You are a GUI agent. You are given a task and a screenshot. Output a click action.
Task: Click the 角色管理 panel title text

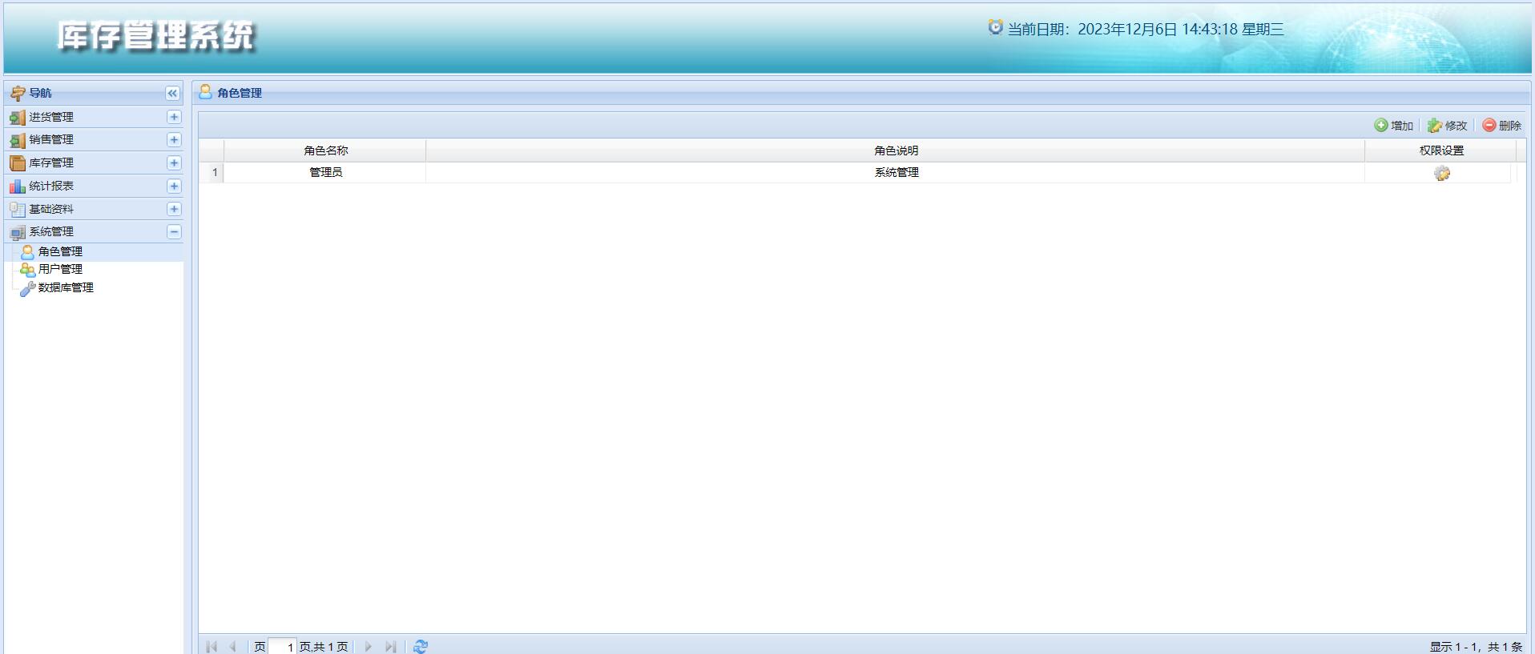point(240,93)
